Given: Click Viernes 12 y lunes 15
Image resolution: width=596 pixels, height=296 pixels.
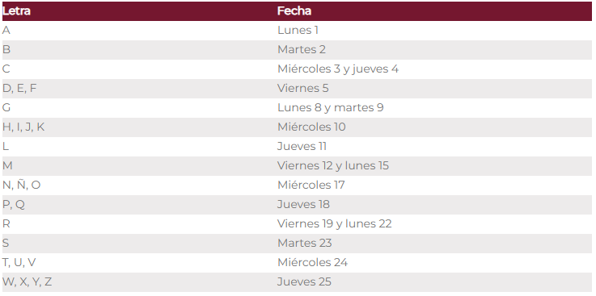Looking at the screenshot, I should tap(333, 165).
